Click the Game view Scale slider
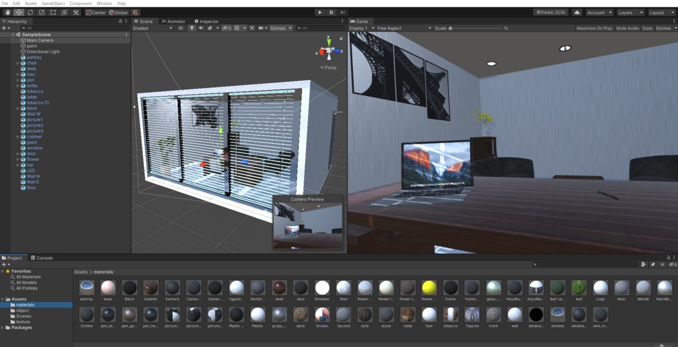Viewport: 678px width, 347px height. coord(475,28)
